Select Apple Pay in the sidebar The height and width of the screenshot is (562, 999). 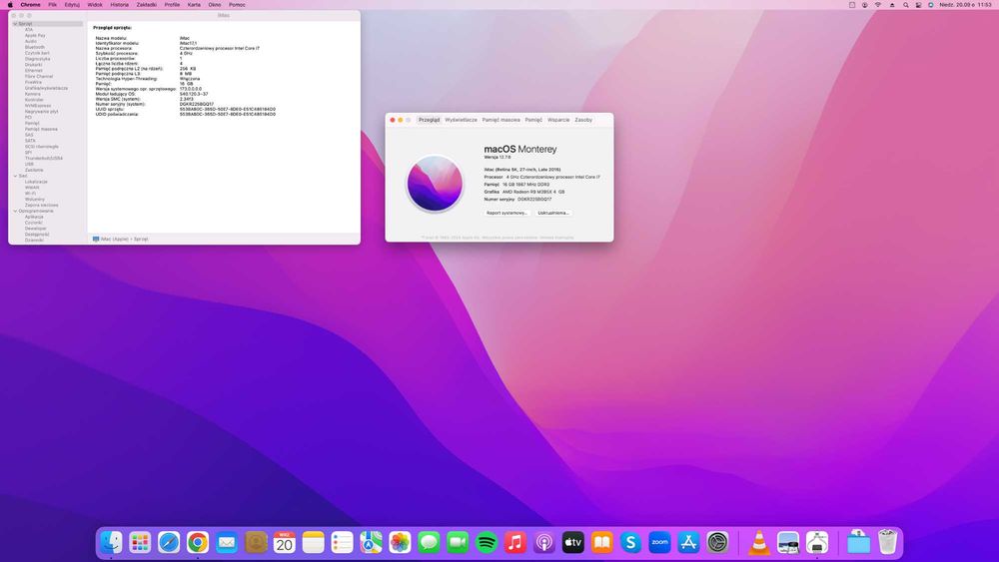[35, 36]
